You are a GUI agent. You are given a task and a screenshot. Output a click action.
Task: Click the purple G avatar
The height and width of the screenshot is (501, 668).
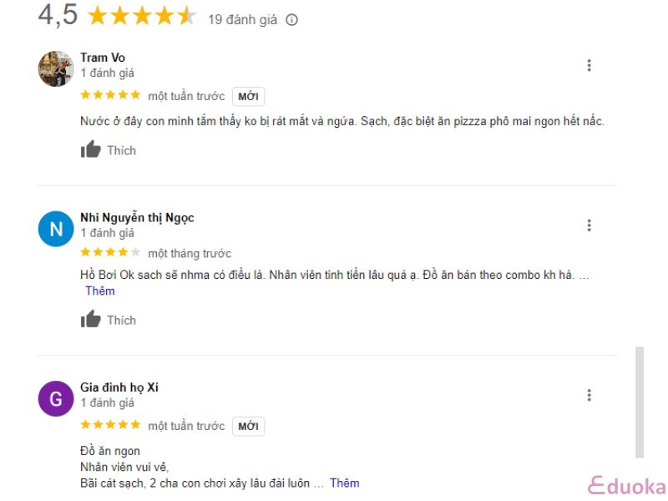pyautogui.click(x=56, y=399)
